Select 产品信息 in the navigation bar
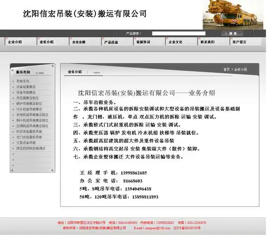 (x=111, y=42)
